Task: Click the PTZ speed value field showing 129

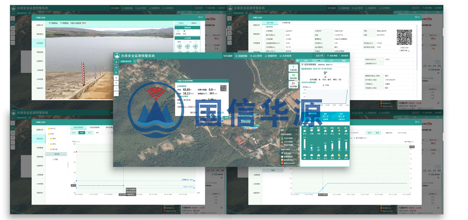Action: [190, 42]
